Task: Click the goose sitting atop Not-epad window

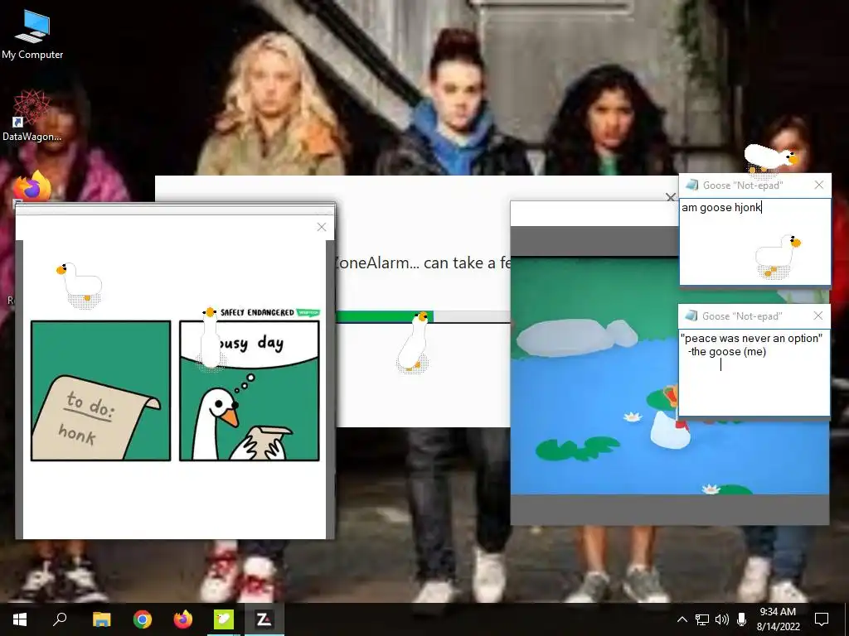Action: coord(771,160)
